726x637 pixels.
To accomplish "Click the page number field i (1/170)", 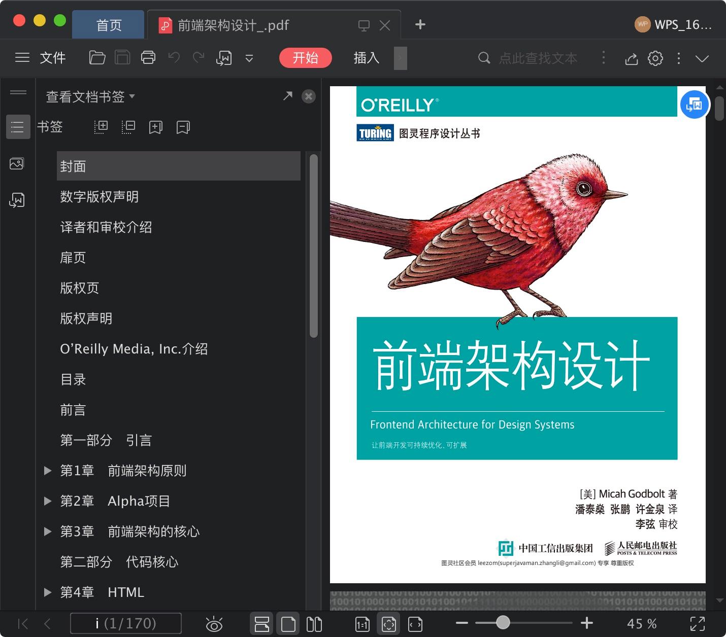I will click(126, 623).
